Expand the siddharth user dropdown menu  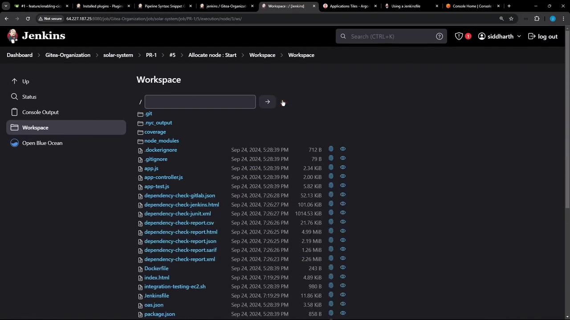click(x=519, y=36)
